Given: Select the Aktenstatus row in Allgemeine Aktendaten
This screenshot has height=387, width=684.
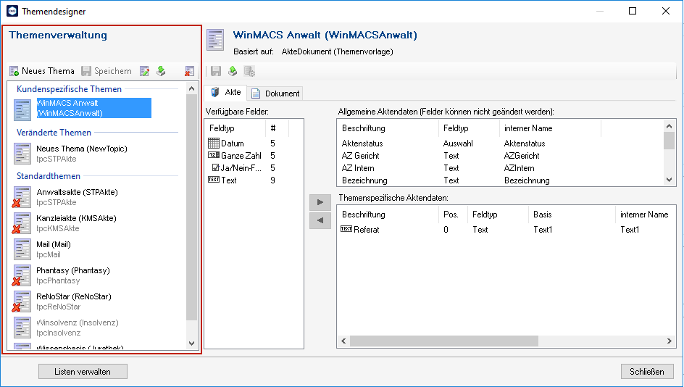Looking at the screenshot, I should [501, 143].
